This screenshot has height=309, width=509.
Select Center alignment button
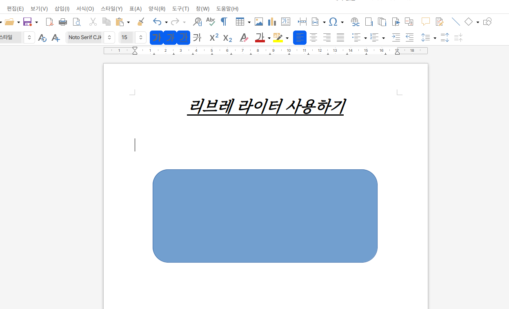click(x=313, y=38)
